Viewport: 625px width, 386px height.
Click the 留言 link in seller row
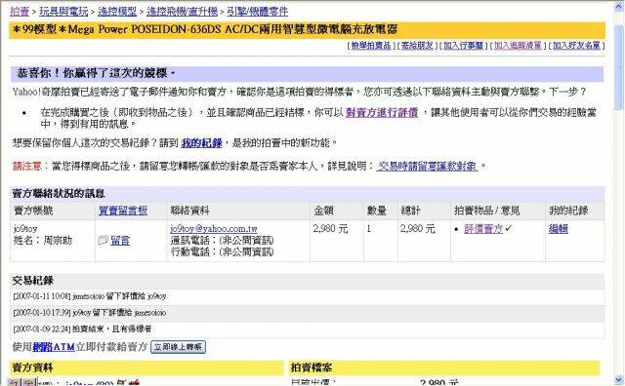click(120, 241)
